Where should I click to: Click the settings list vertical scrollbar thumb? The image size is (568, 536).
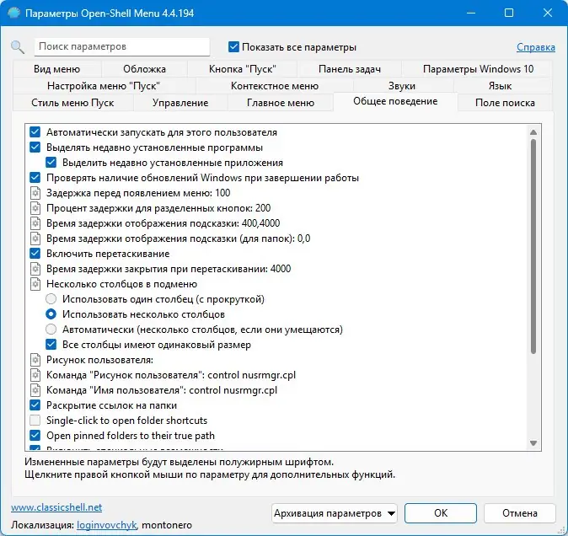pyautogui.click(x=533, y=246)
